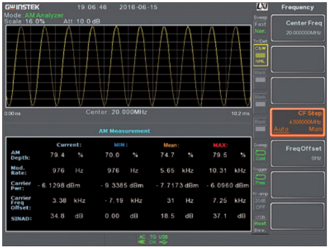Select Fast sweep mode indicator
The image size is (328, 249).
pos(260,24)
